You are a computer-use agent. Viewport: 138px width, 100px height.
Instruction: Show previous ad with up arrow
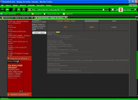(x=20, y=91)
